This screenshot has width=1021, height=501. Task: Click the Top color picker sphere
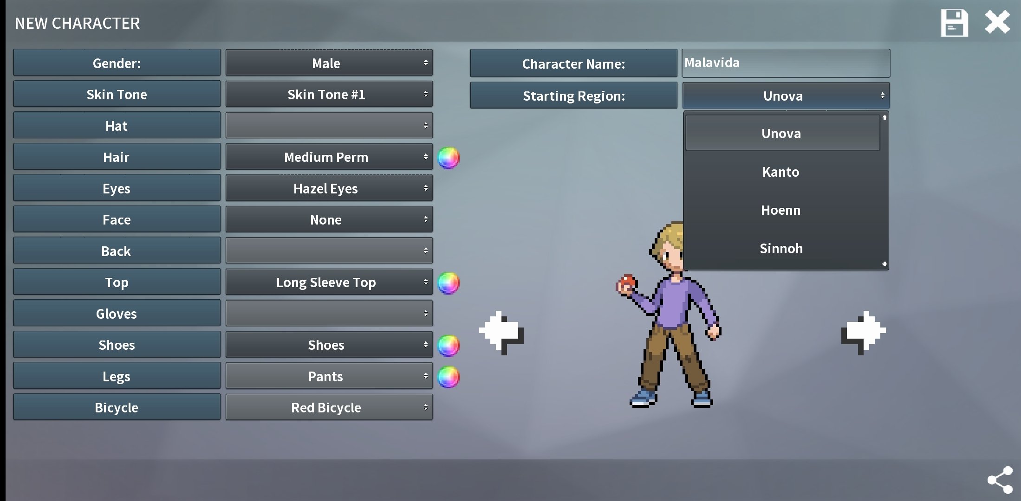pyautogui.click(x=449, y=282)
